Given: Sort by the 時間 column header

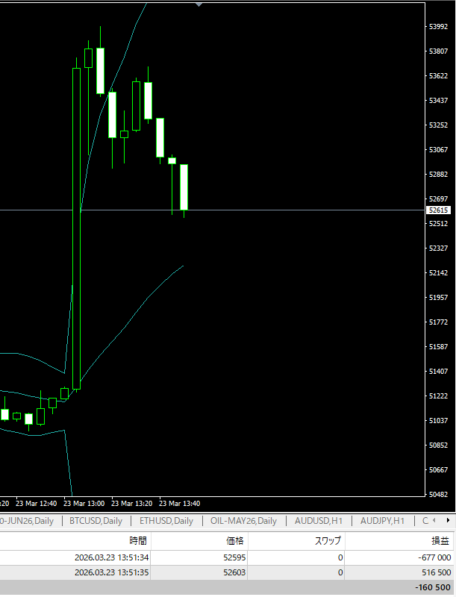Looking at the screenshot, I should 137,541.
